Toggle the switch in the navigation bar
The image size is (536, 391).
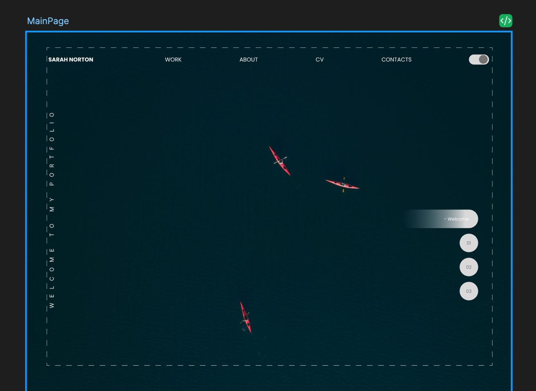pos(479,60)
